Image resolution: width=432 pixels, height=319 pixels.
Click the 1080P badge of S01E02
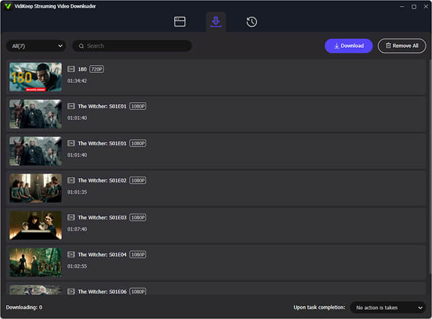pos(138,180)
